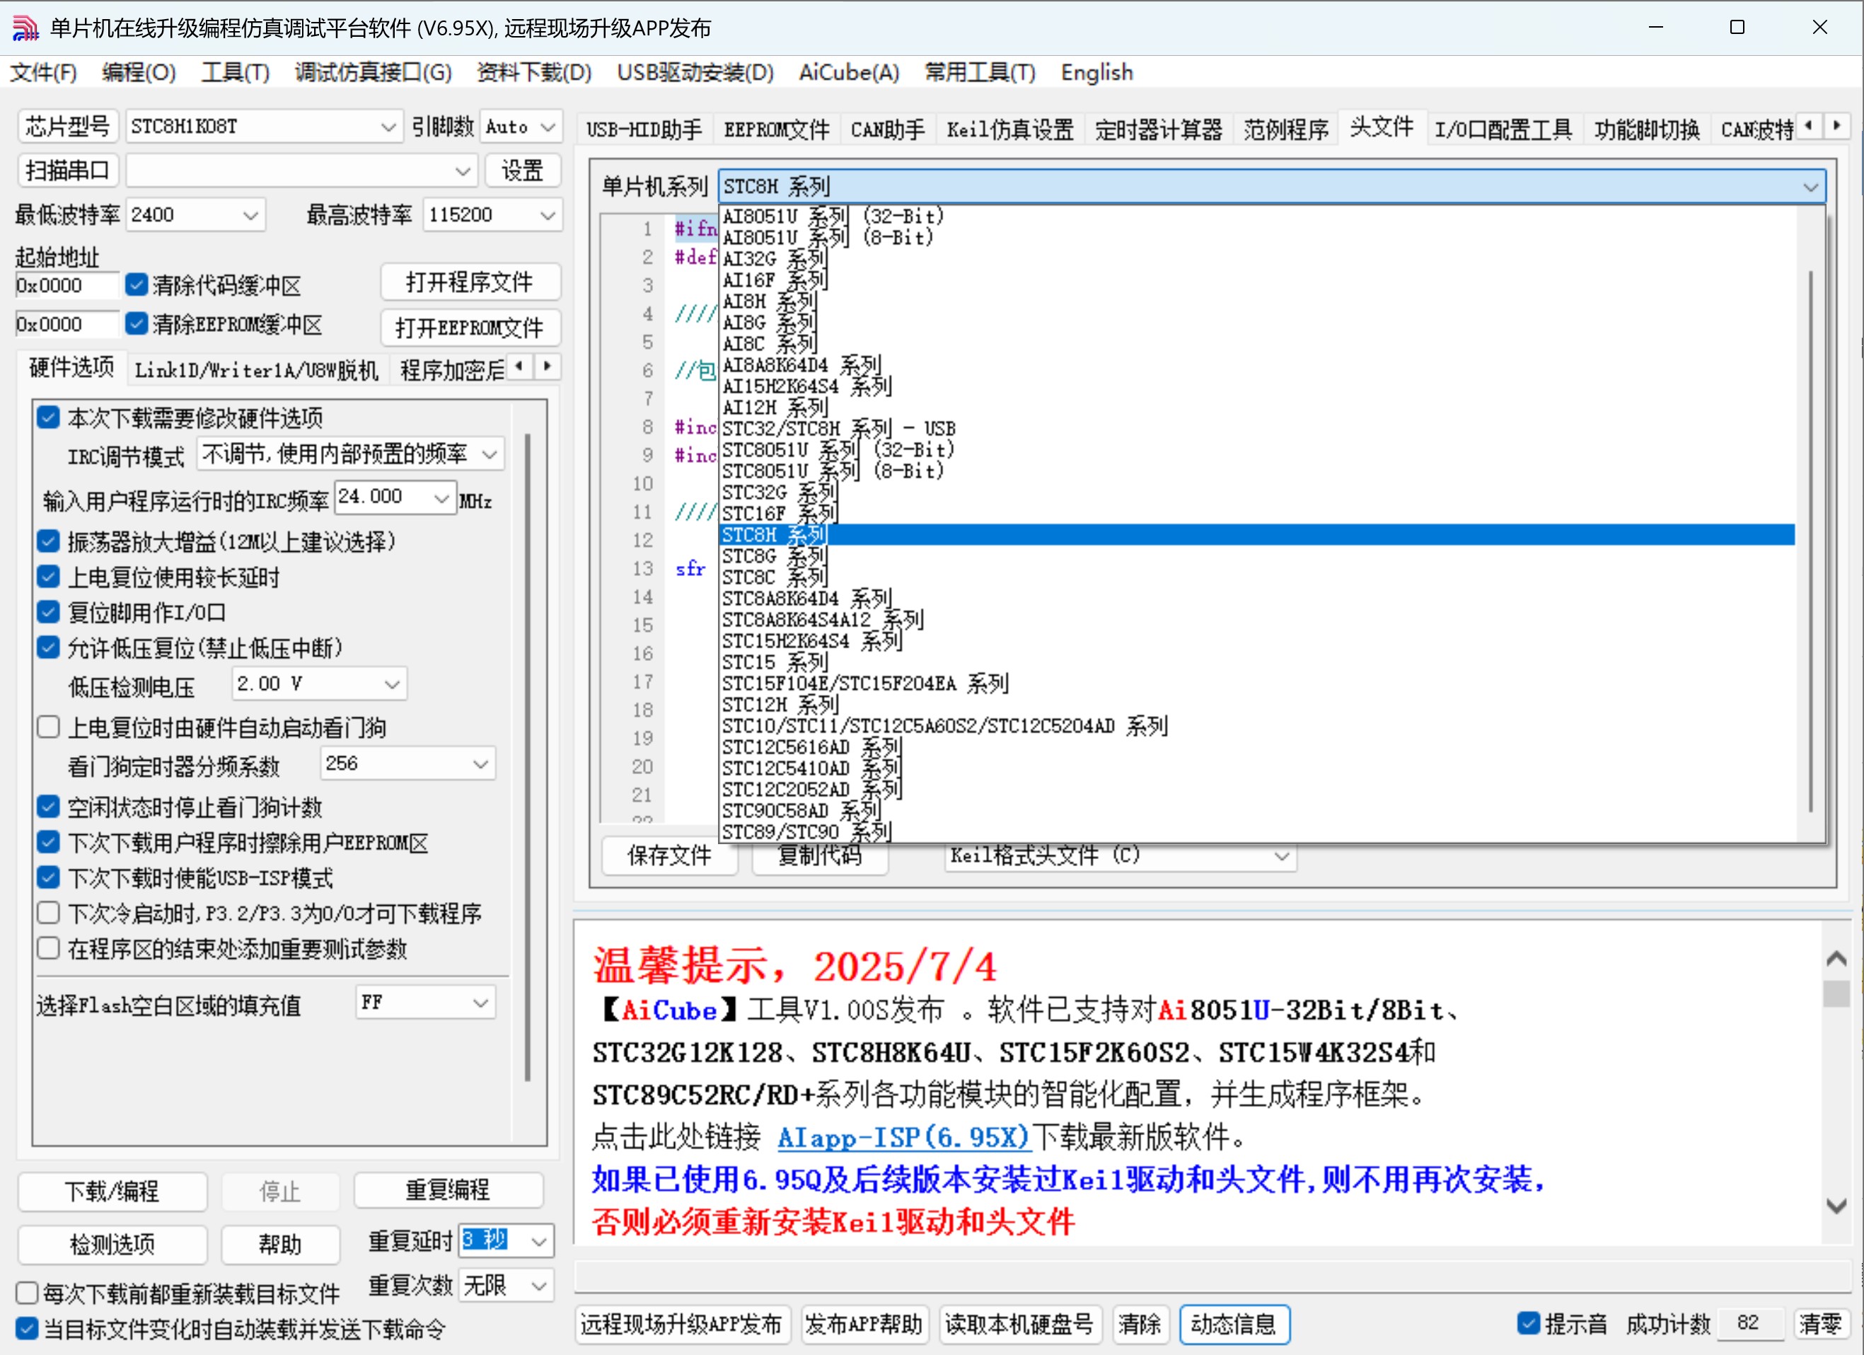Open Flash fill value FF dropdown
This screenshot has width=1864, height=1355.
pyautogui.click(x=426, y=1002)
